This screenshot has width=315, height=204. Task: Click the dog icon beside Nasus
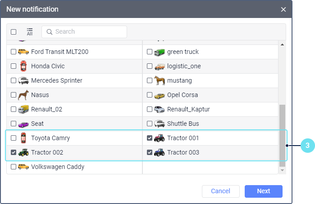[x=23, y=95]
